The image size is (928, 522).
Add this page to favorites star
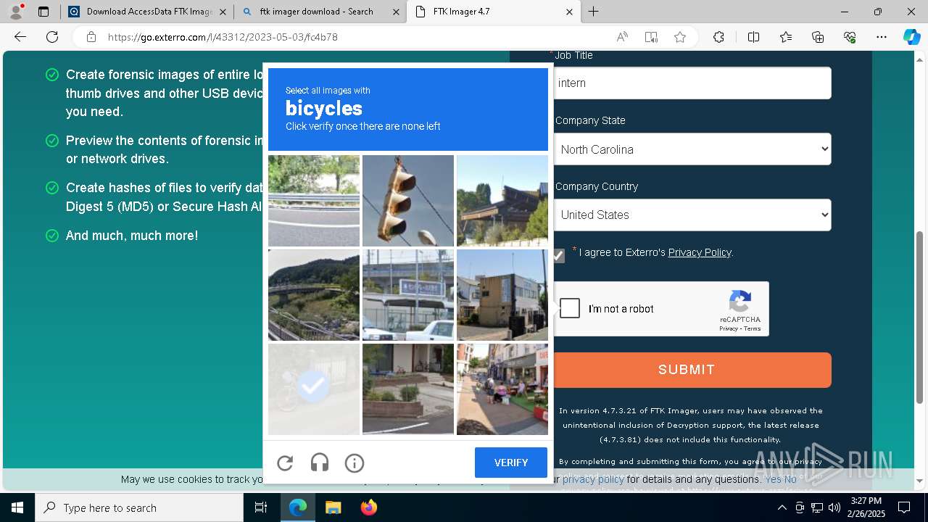tap(680, 37)
